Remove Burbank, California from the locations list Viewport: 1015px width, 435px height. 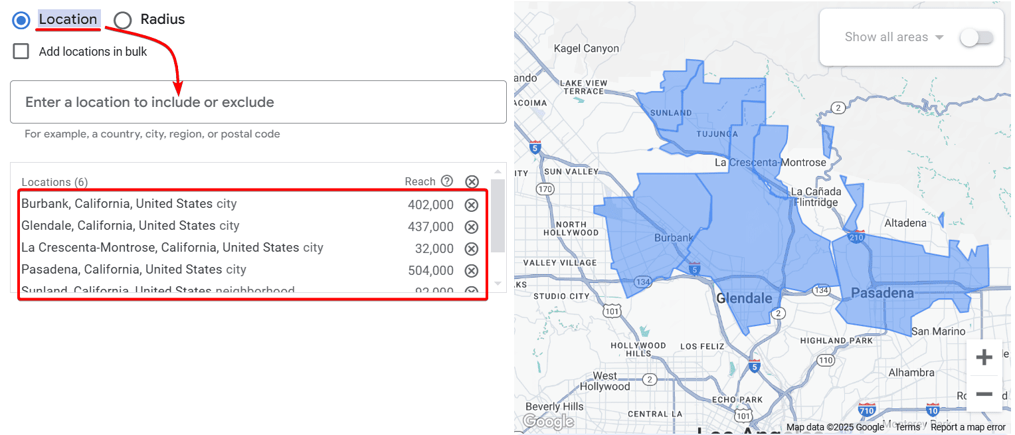pos(472,205)
